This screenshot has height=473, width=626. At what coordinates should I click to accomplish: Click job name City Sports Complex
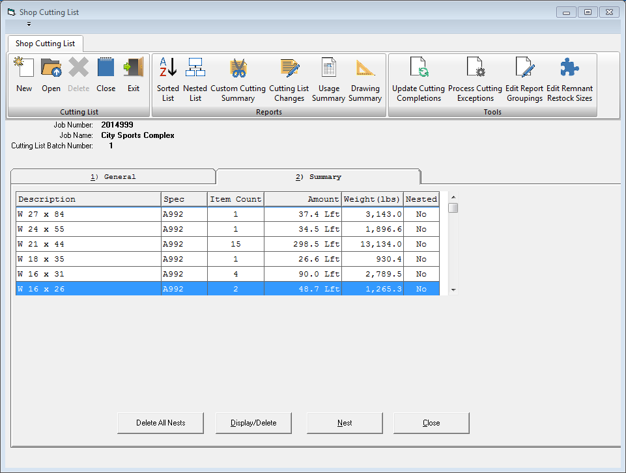coord(137,135)
